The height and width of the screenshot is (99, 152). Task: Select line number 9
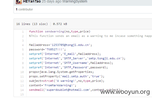point(23,68)
